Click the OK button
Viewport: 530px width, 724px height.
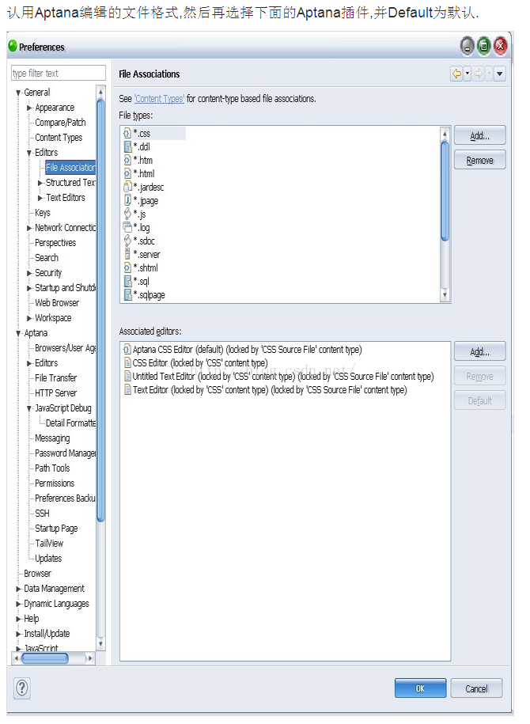tap(420, 688)
